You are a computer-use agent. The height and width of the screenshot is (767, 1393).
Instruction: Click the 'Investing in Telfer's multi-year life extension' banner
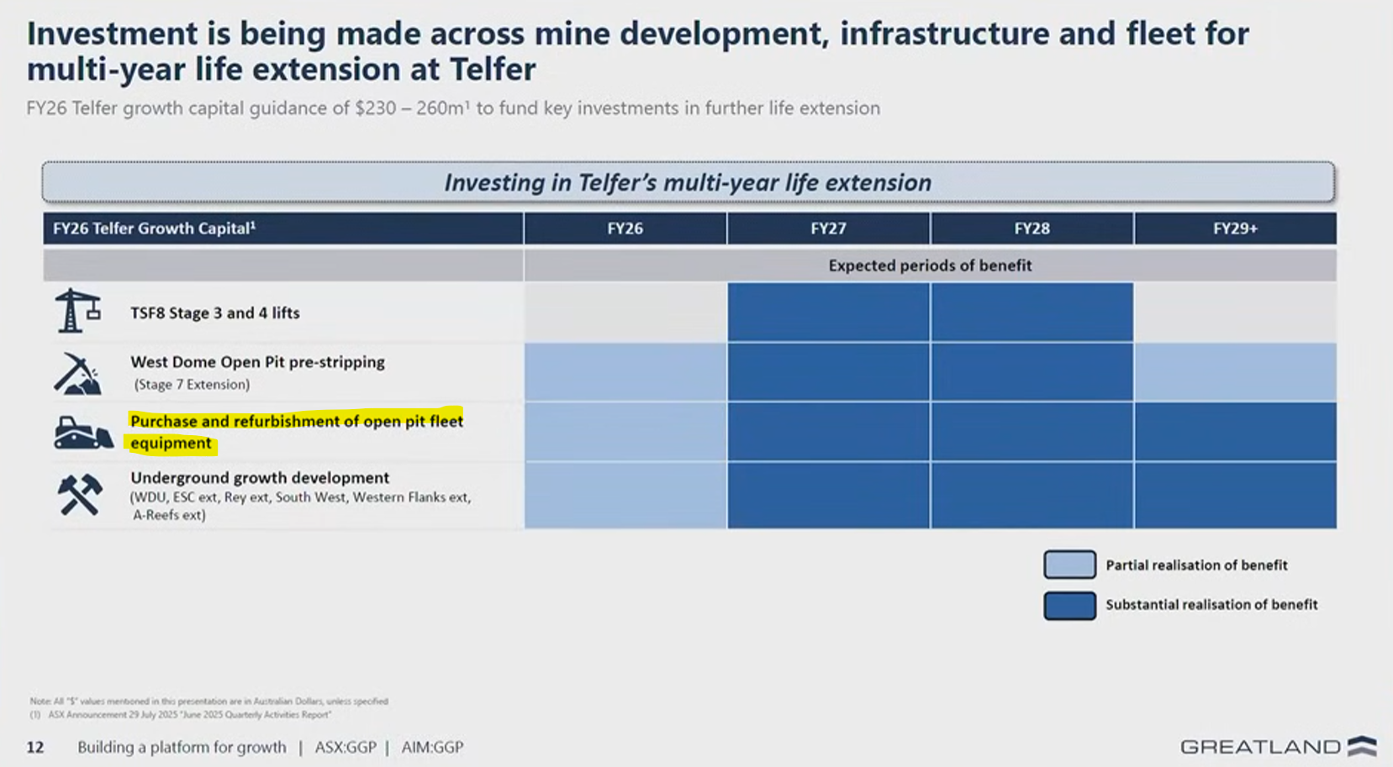688,182
